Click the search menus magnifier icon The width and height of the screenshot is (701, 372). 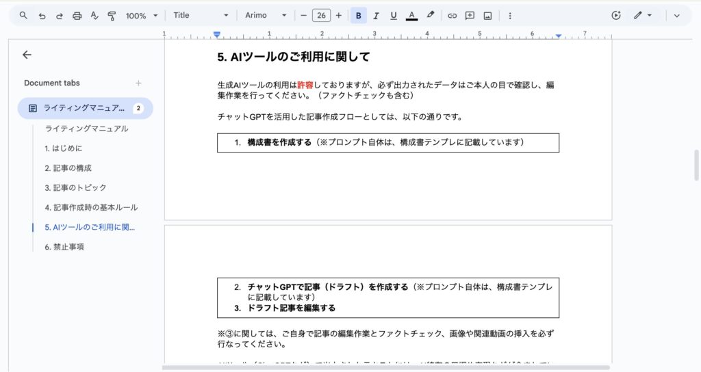pyautogui.click(x=24, y=15)
